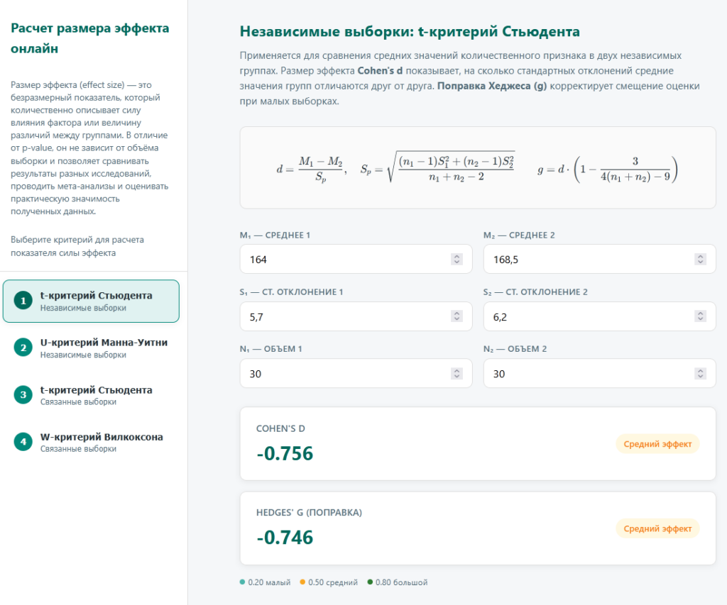Click the HEDGES' G (ПОПРАВКА) label
This screenshot has height=605, width=727.
pos(310,512)
